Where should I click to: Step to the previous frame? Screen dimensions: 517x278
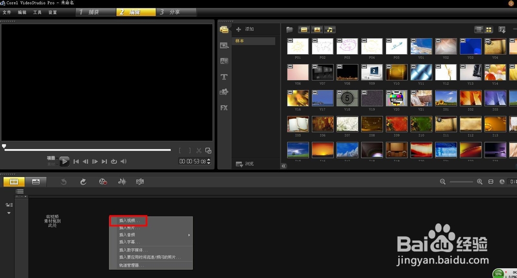coord(85,161)
